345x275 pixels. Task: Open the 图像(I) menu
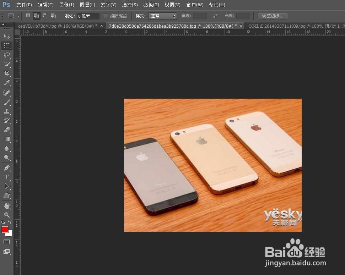tap(67, 5)
